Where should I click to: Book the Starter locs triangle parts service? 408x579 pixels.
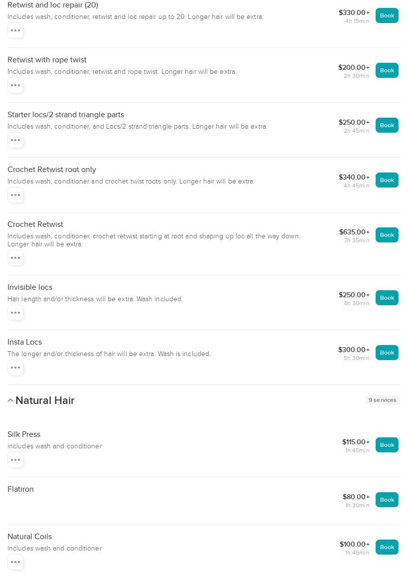click(387, 125)
